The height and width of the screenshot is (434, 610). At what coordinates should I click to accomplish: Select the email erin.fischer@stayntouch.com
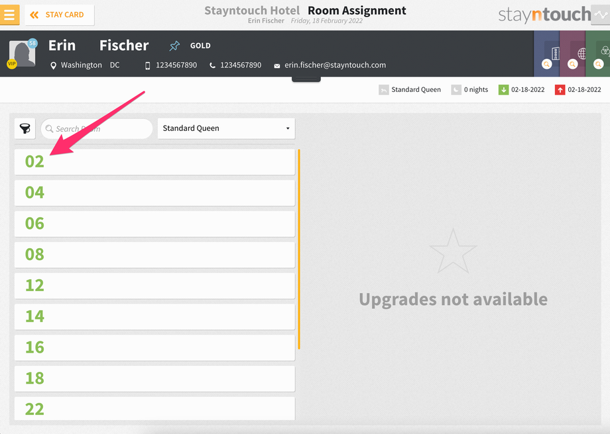click(x=335, y=65)
